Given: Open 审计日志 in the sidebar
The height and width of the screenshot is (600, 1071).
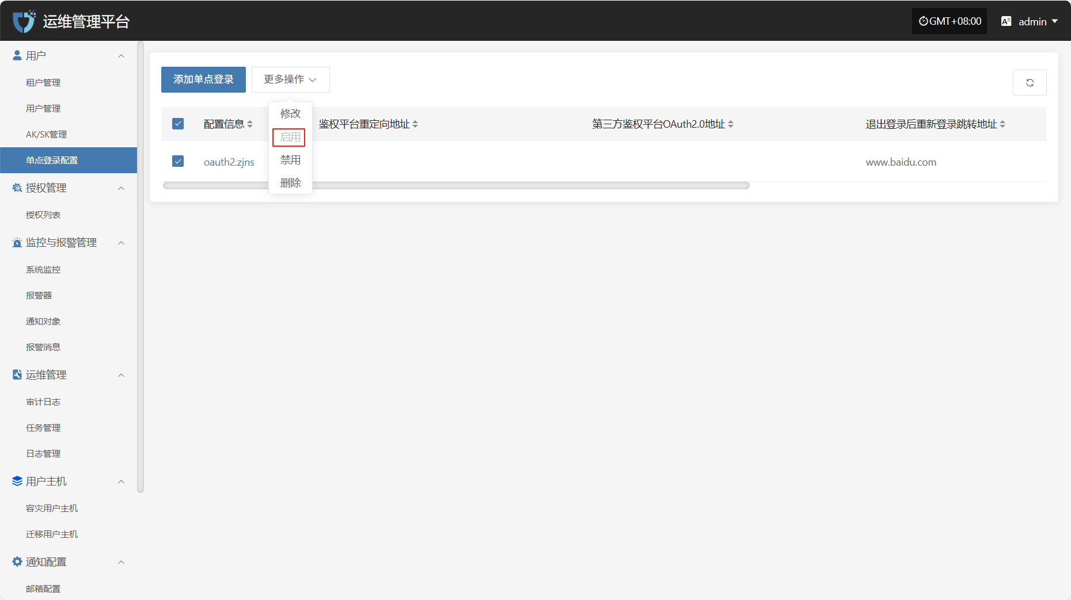Looking at the screenshot, I should coord(43,402).
